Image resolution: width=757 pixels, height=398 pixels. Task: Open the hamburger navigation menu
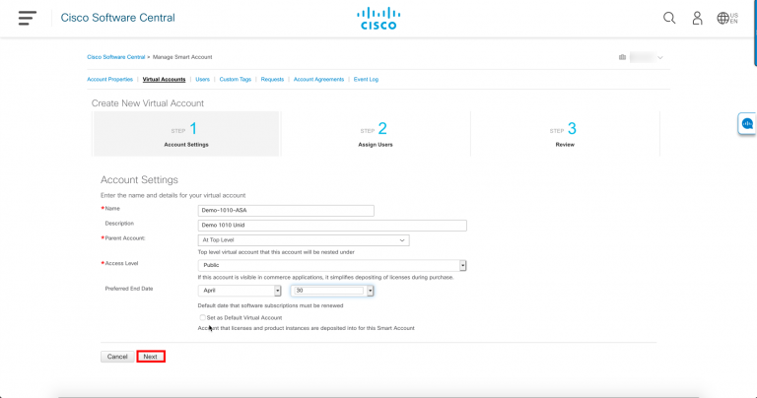click(28, 18)
